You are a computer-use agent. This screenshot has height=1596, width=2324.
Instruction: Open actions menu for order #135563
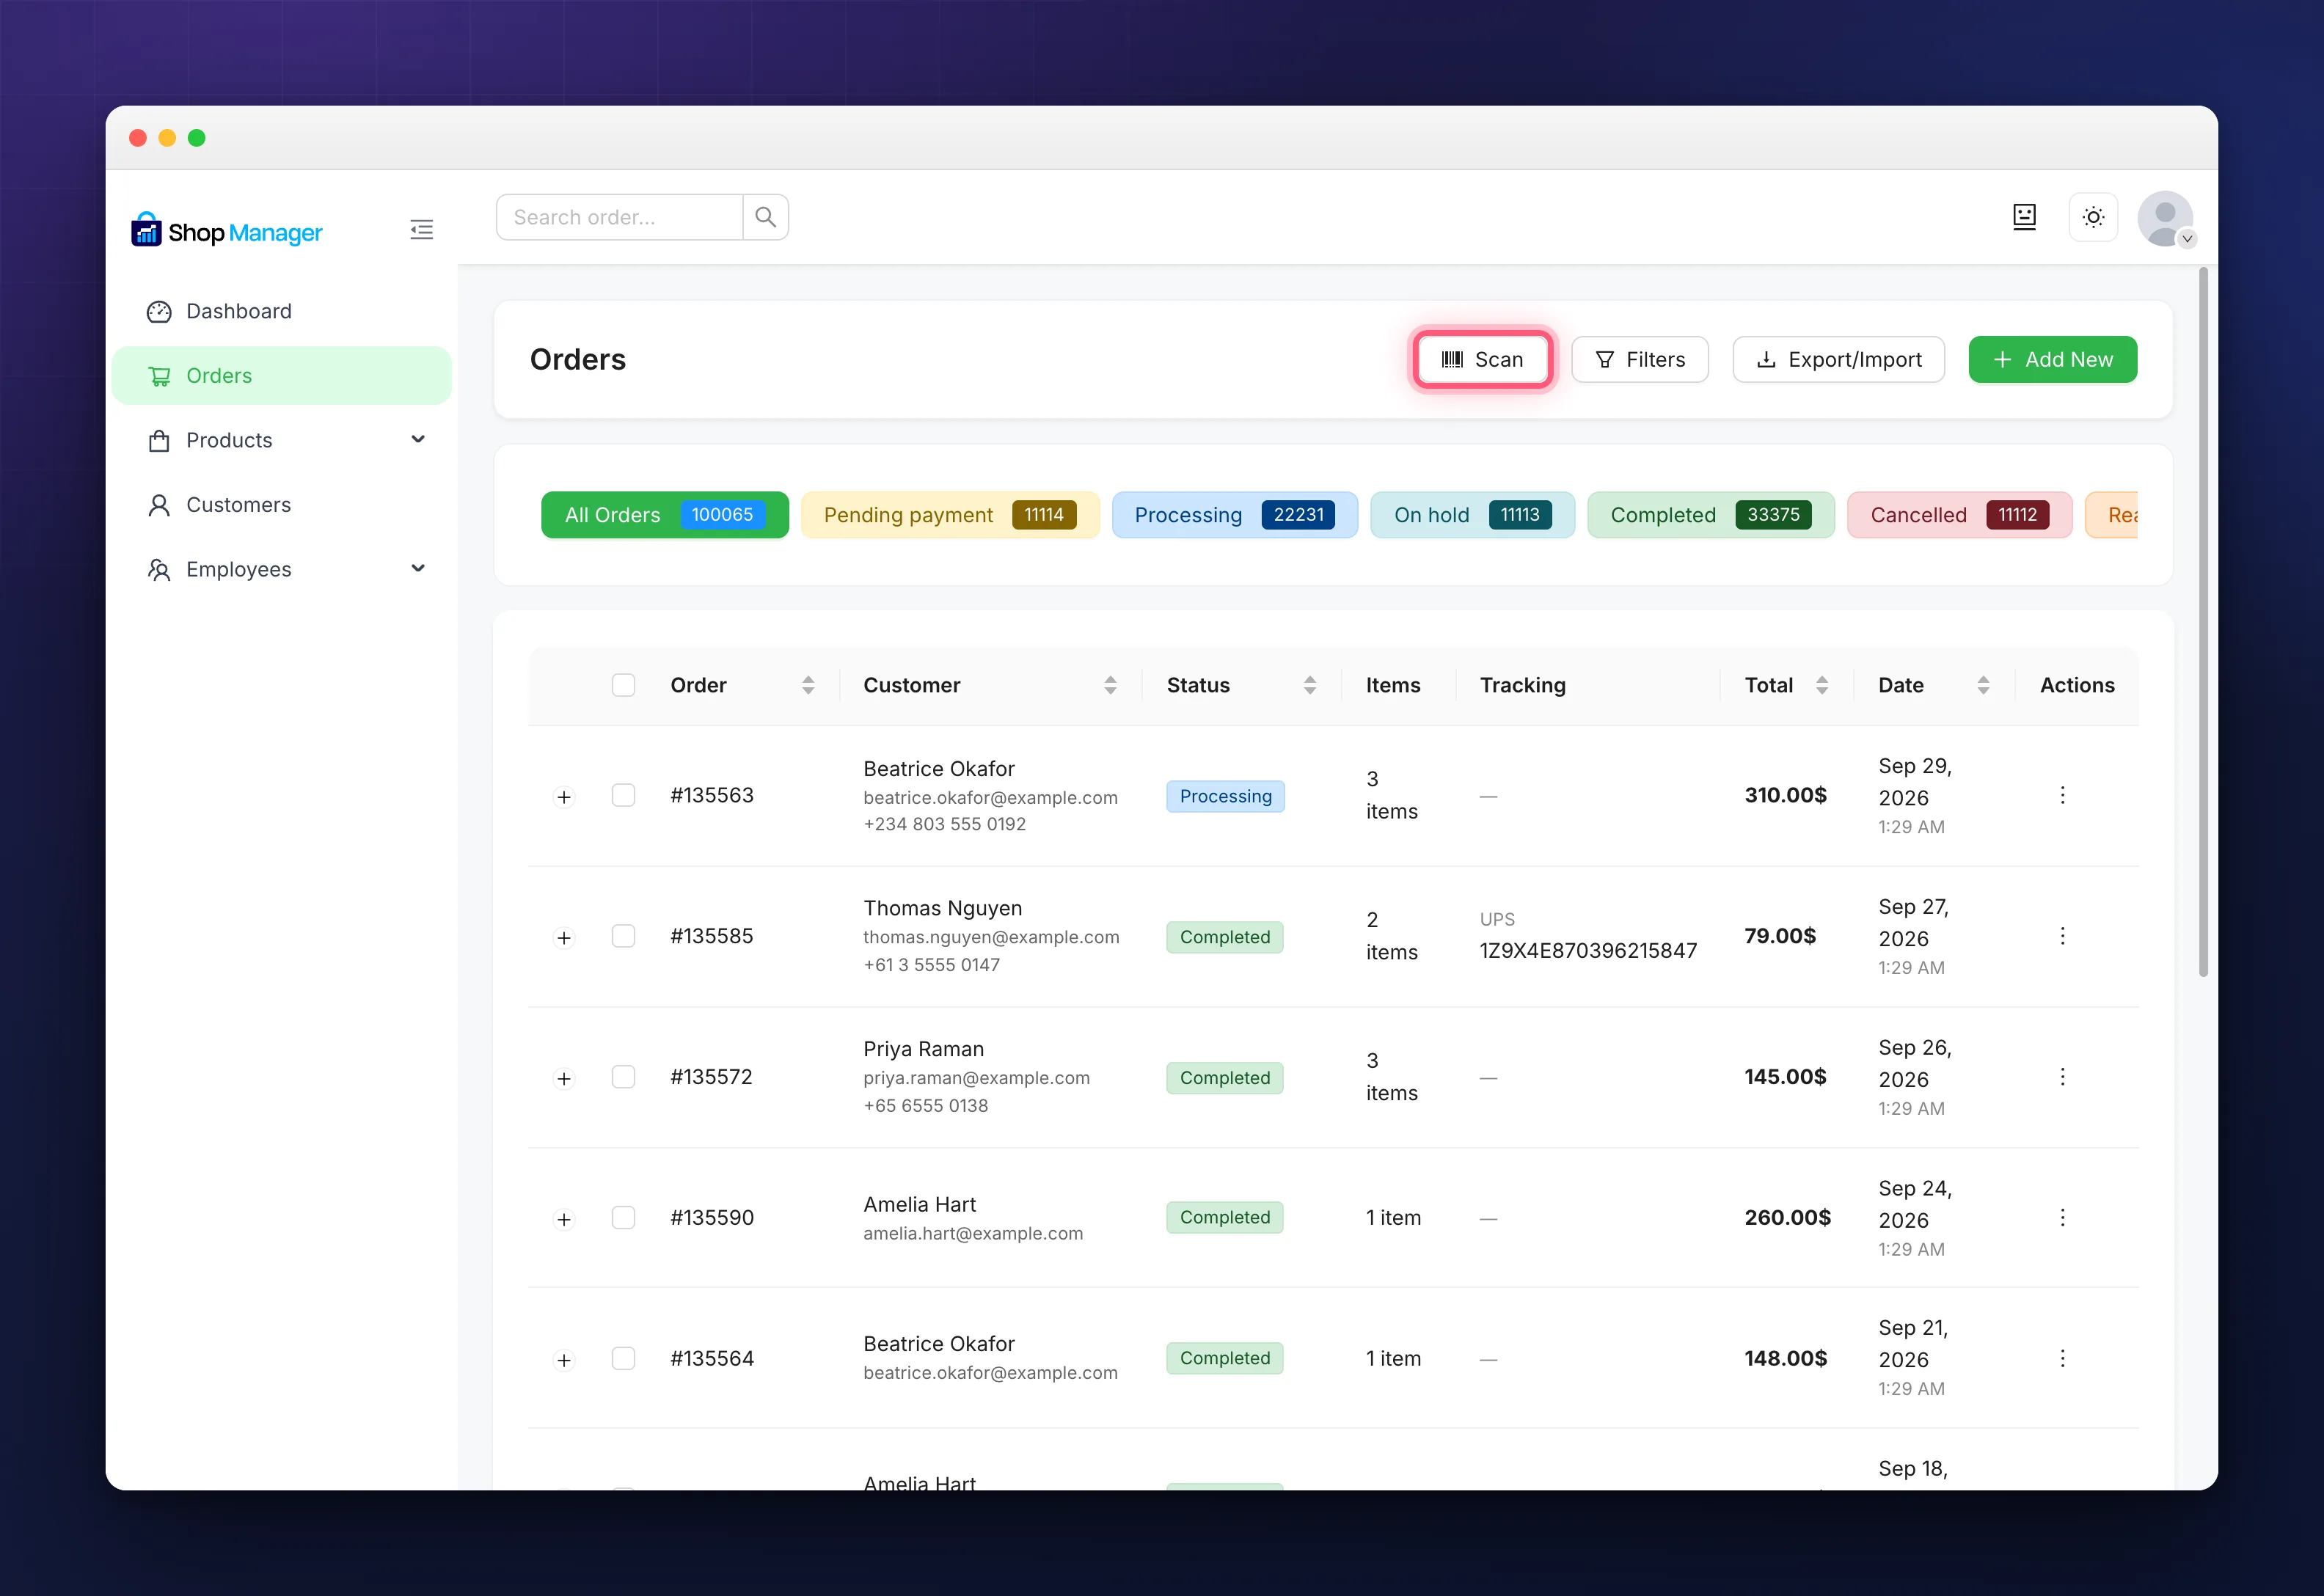(2062, 795)
